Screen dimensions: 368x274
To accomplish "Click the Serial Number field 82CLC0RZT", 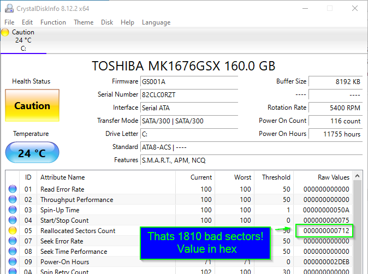I will 189,95.
